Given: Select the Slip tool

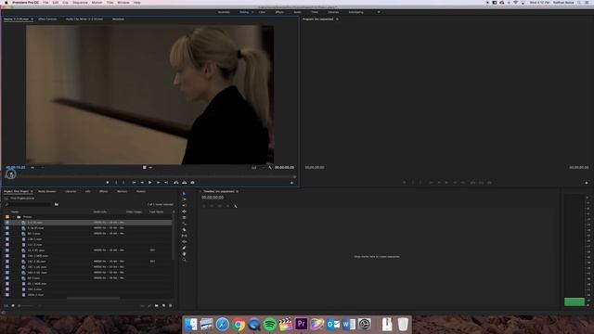Looking at the screenshot, I should pyautogui.click(x=184, y=236).
